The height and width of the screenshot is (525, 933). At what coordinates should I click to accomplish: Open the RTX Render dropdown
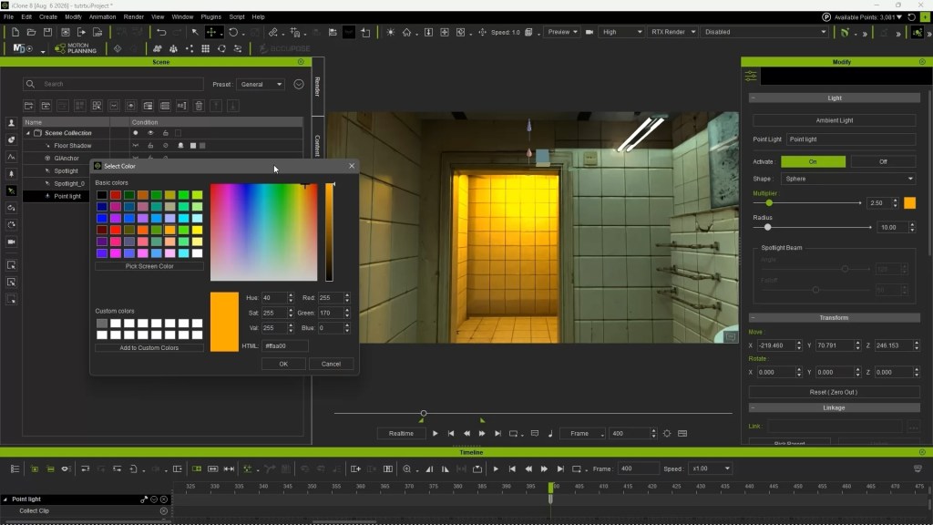tap(672, 32)
